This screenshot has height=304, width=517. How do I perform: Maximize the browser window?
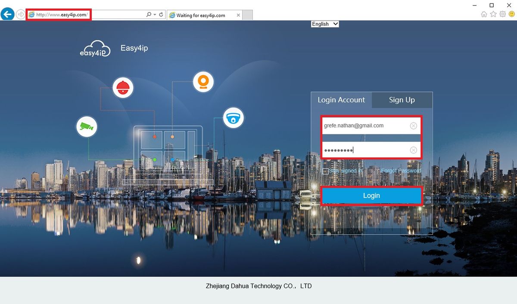[492, 5]
